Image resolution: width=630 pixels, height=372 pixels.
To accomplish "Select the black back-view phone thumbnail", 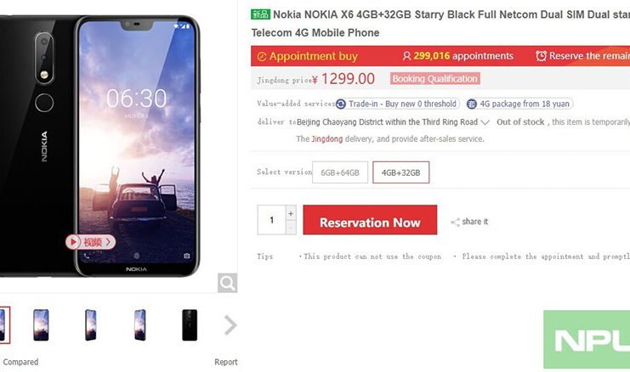I will coord(189,324).
